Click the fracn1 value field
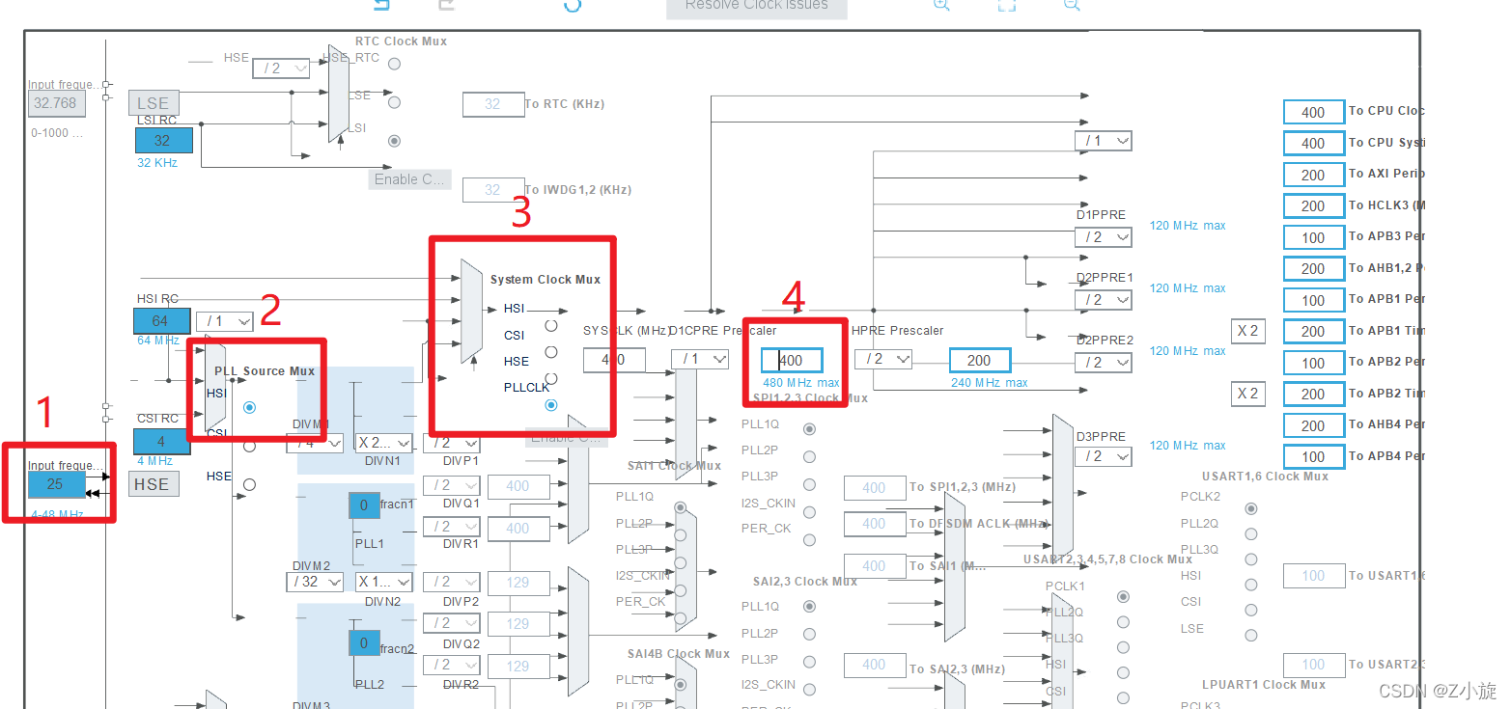The width and height of the screenshot is (1511, 709). coord(364,504)
